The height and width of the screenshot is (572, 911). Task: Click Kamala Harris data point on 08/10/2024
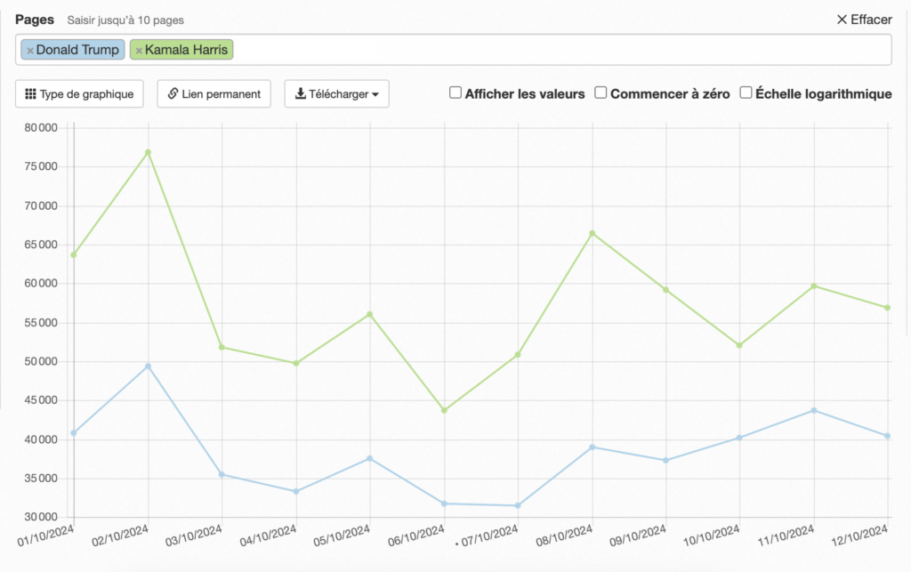(x=592, y=233)
